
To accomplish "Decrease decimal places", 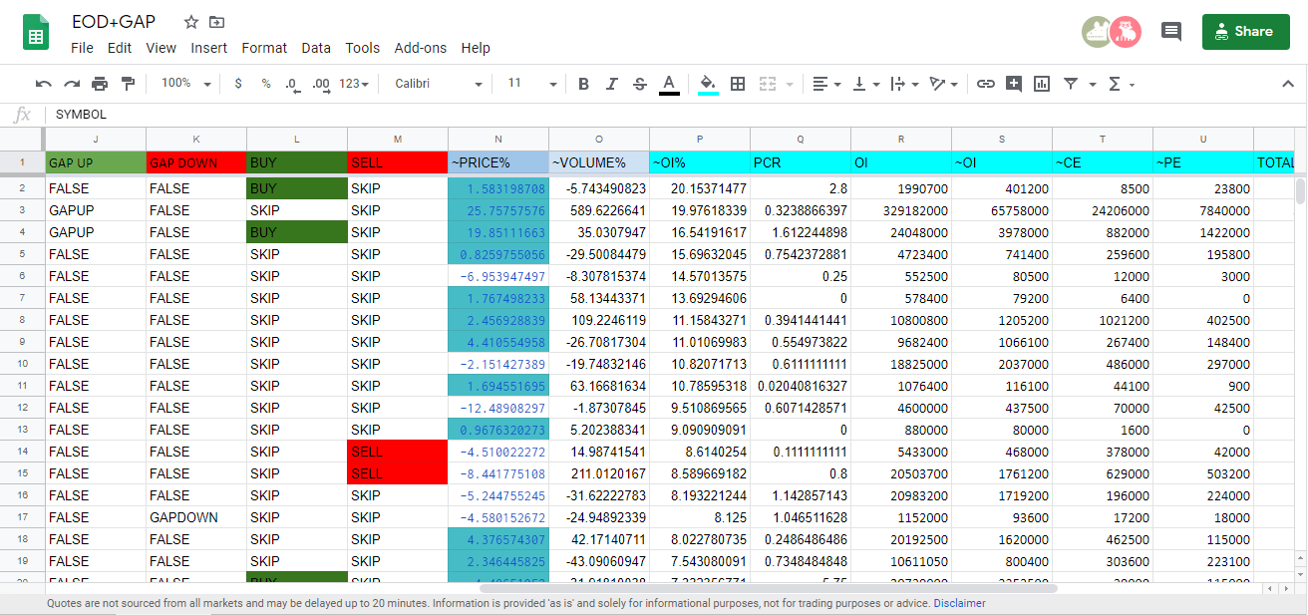I will click(x=292, y=84).
